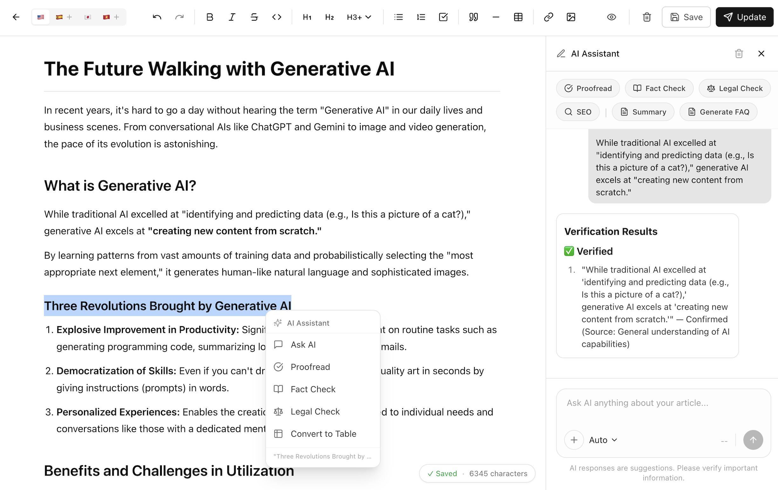Switch to the Japanese flag language tab
The height and width of the screenshot is (490, 778).
[88, 17]
